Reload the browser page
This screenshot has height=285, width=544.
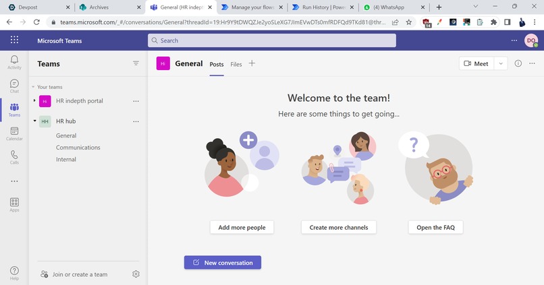point(36,22)
